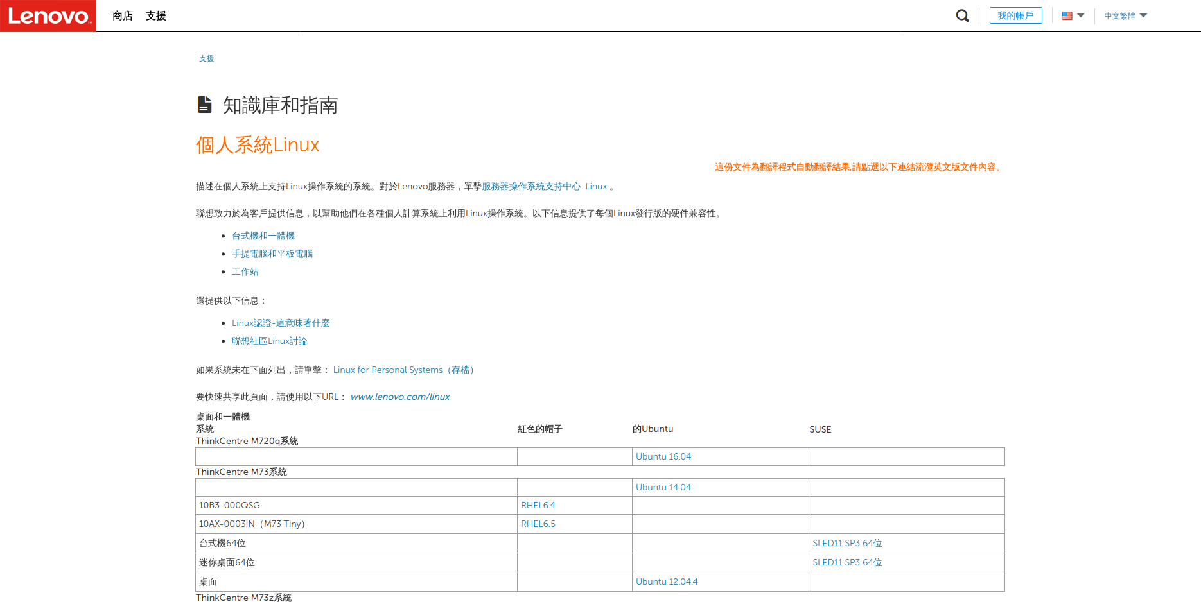
Task: Open Ubuntu 16.04 link for M720q
Action: (663, 456)
